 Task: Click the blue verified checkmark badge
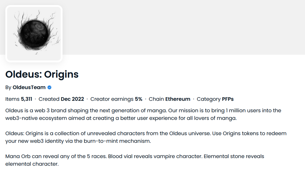(49, 88)
